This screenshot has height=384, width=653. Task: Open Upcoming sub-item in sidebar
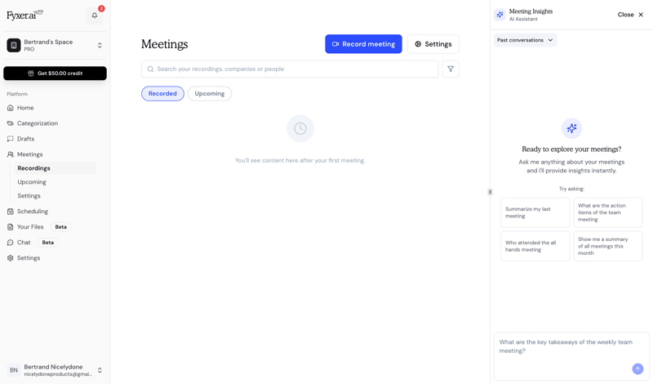(x=55, y=181)
